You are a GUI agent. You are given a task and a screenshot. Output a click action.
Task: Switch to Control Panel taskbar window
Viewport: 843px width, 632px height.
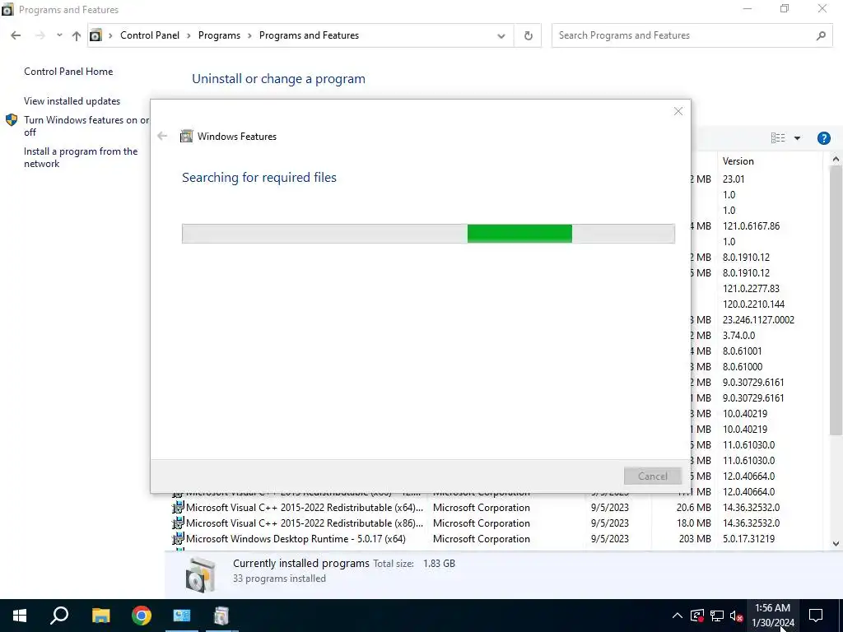182,616
